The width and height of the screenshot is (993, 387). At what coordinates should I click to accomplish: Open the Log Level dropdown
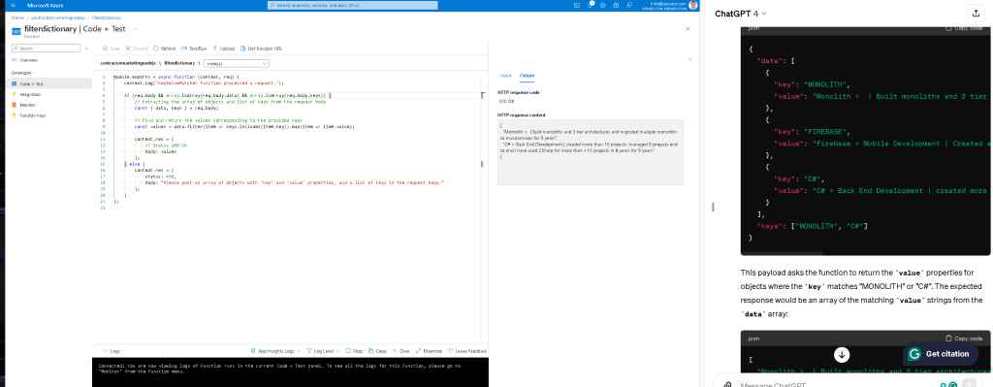pos(323,351)
